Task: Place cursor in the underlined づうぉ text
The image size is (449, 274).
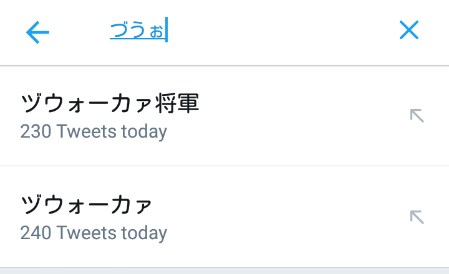Action: 137,31
